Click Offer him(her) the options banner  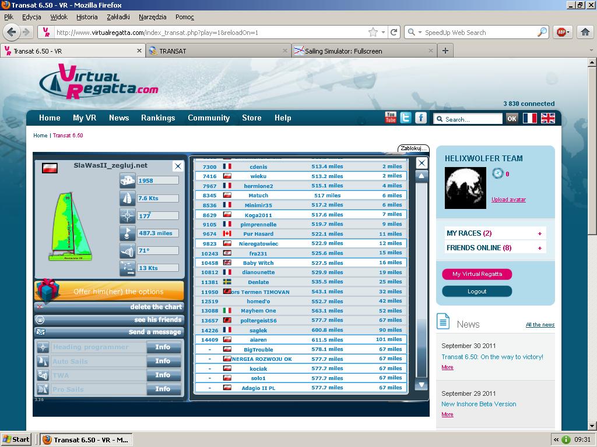(x=109, y=291)
